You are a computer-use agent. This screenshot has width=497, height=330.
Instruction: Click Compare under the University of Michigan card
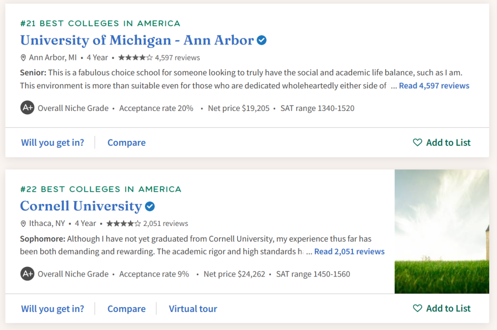point(127,143)
